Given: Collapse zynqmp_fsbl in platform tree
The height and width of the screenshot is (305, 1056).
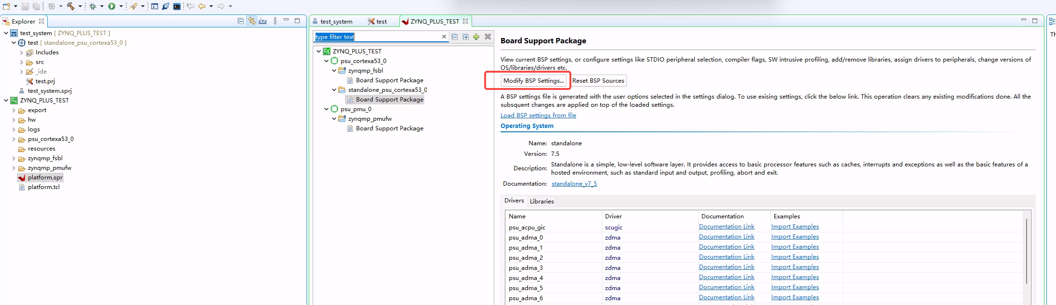Looking at the screenshot, I should pyautogui.click(x=334, y=71).
